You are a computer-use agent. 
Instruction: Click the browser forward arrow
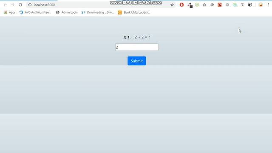pos(13,5)
